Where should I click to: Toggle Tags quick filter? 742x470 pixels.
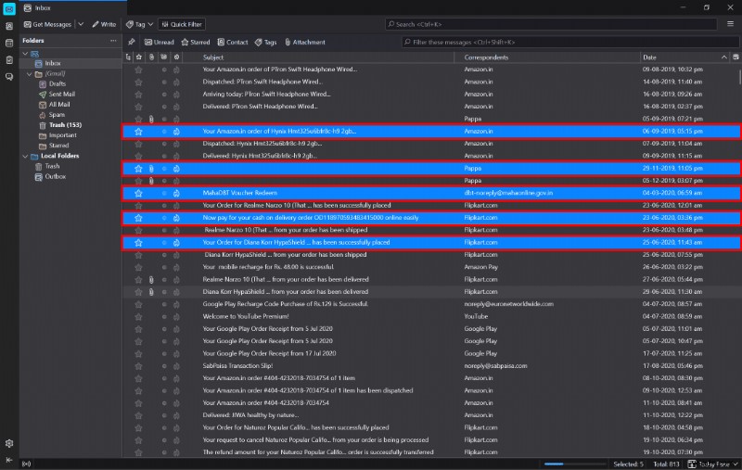tap(265, 42)
